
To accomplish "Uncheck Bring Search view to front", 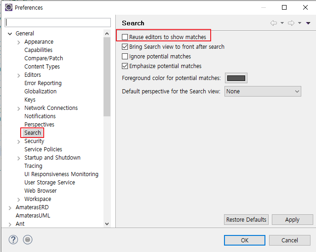I will coord(125,47).
